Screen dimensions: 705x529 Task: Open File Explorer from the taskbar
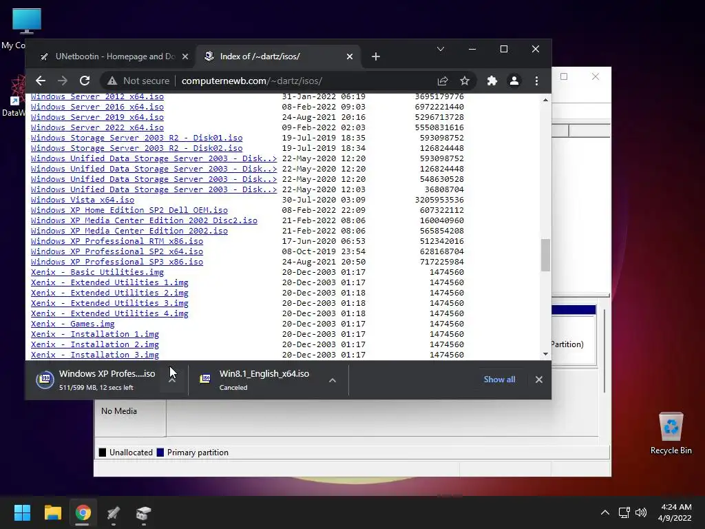[52, 512]
